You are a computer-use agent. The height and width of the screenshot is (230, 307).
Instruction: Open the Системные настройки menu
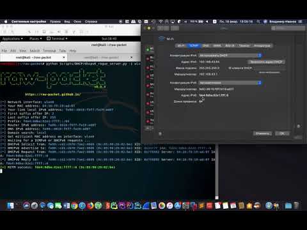coord(29,22)
